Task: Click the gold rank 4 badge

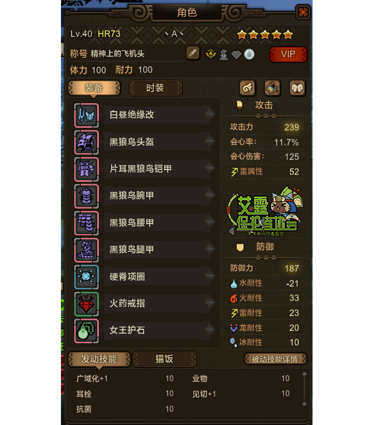Action: click(x=211, y=55)
